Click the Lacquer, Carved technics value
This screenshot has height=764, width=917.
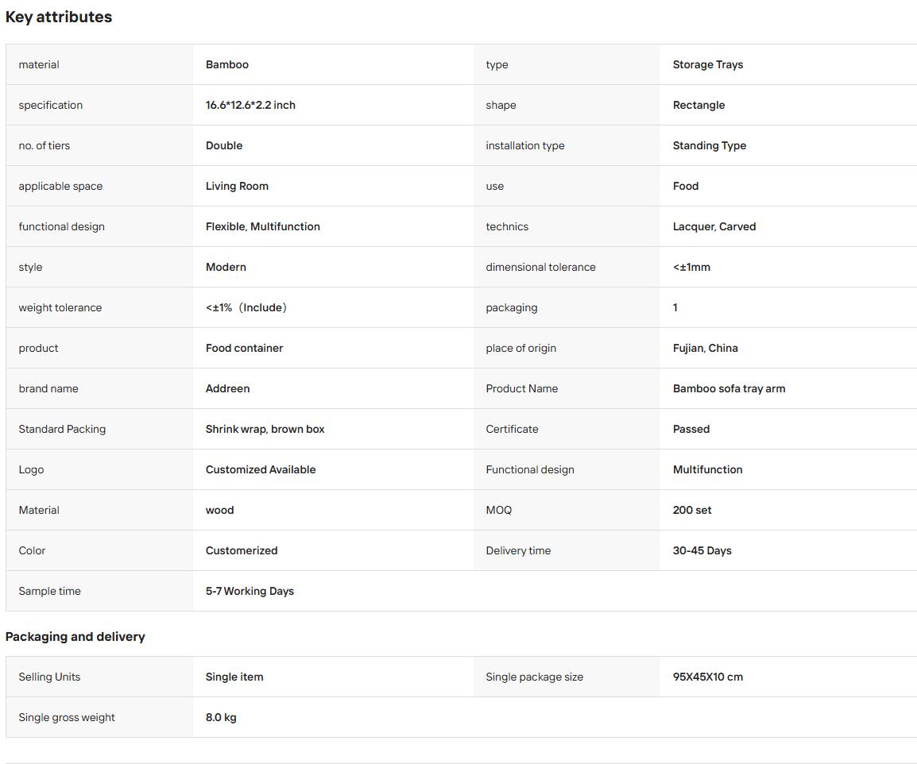(x=714, y=226)
